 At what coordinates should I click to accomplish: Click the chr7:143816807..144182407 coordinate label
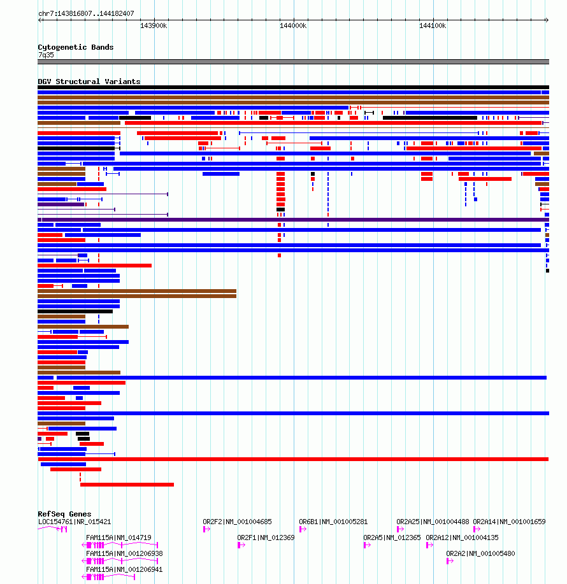tap(86, 14)
